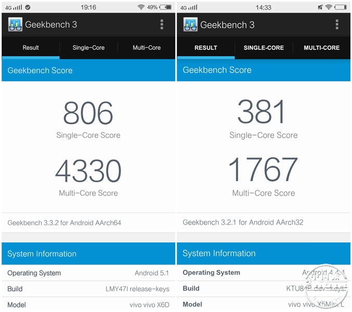Tap the 1767 multi-core score value
Screen dimensions: 352x312
point(263,169)
